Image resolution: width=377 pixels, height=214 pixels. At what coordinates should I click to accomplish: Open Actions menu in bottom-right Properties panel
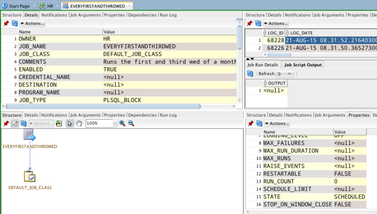click(x=277, y=123)
